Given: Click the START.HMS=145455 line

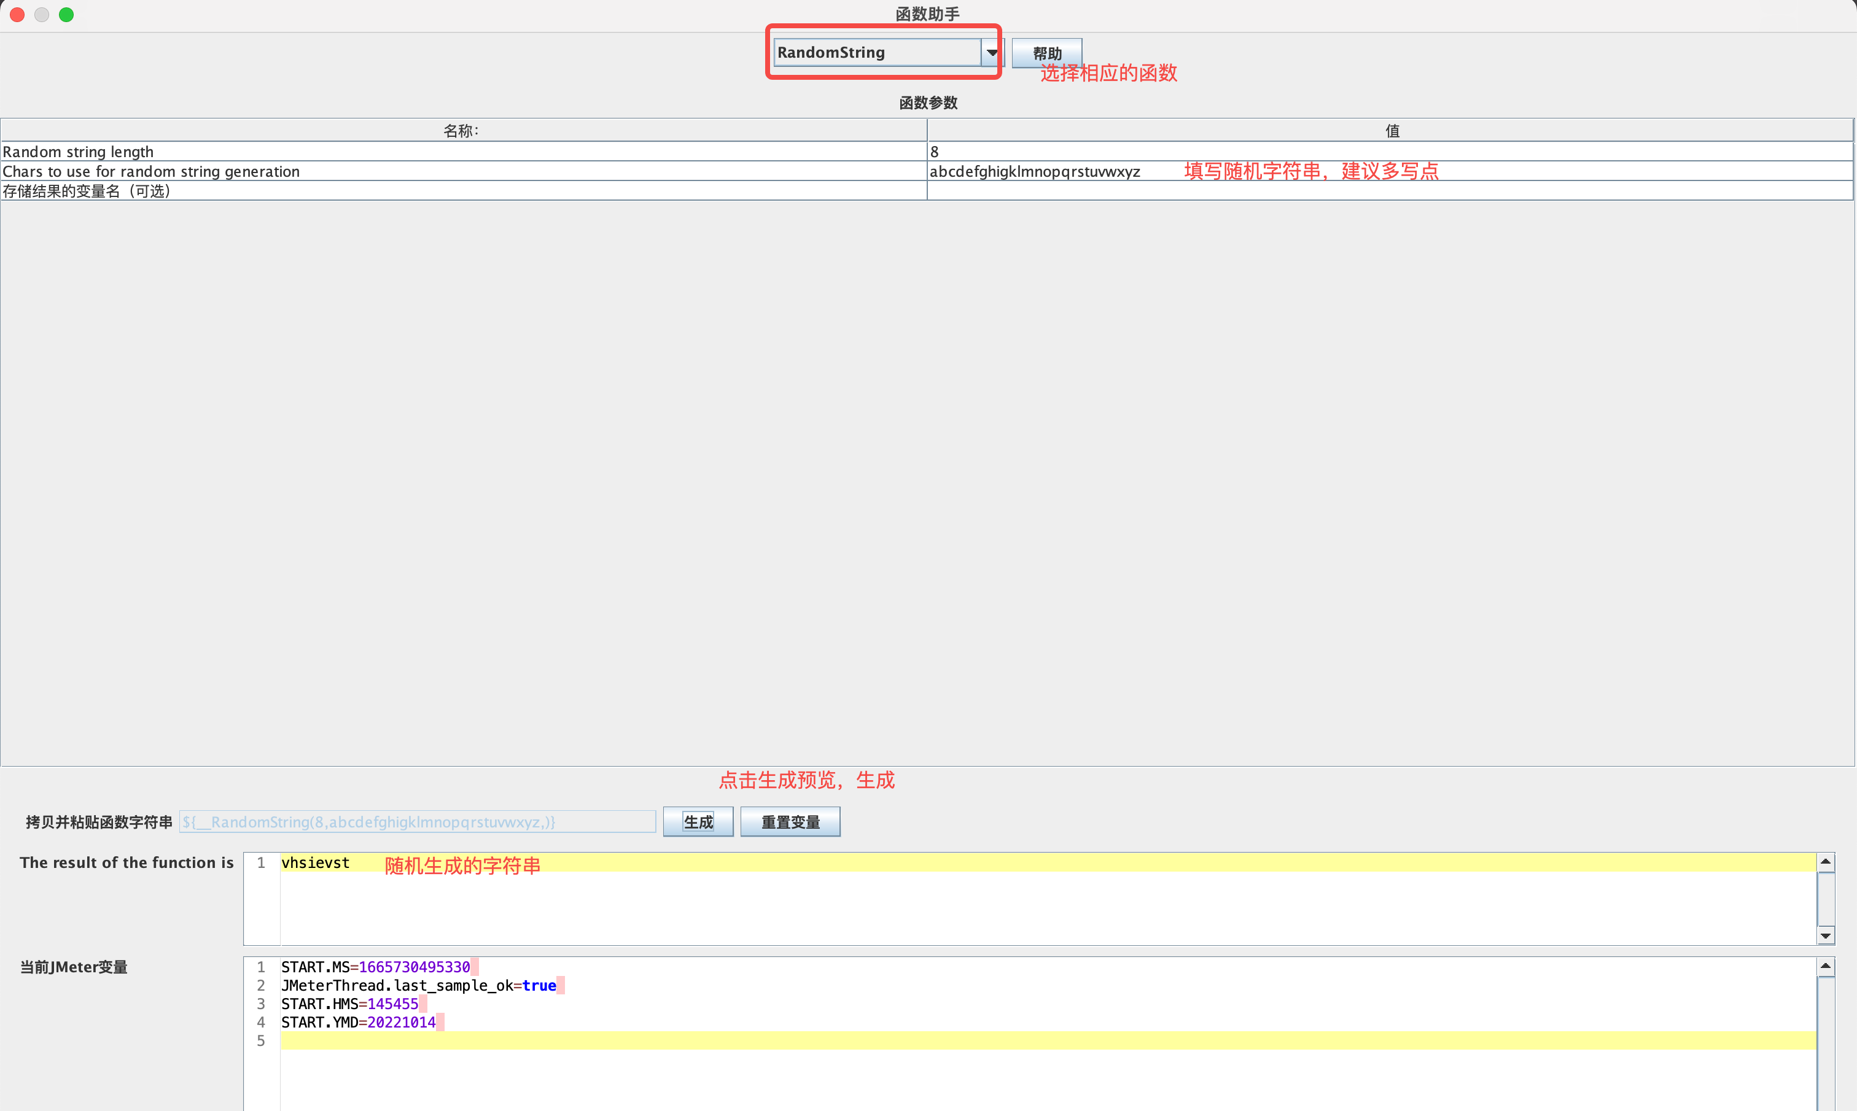Looking at the screenshot, I should tap(349, 1004).
